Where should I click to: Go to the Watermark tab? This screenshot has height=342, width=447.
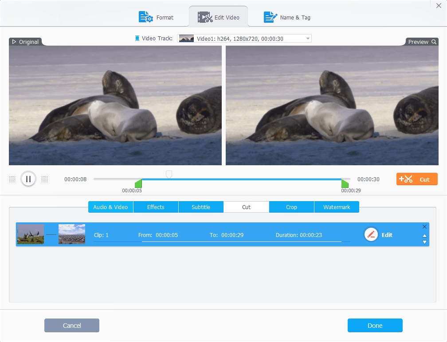pyautogui.click(x=337, y=207)
